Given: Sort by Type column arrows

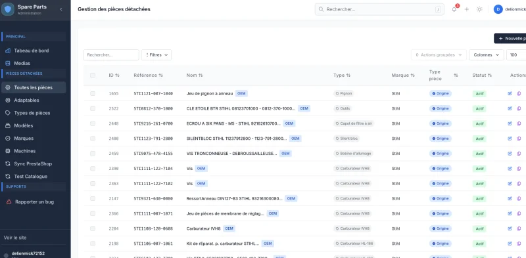Looking at the screenshot, I should (x=348, y=75).
